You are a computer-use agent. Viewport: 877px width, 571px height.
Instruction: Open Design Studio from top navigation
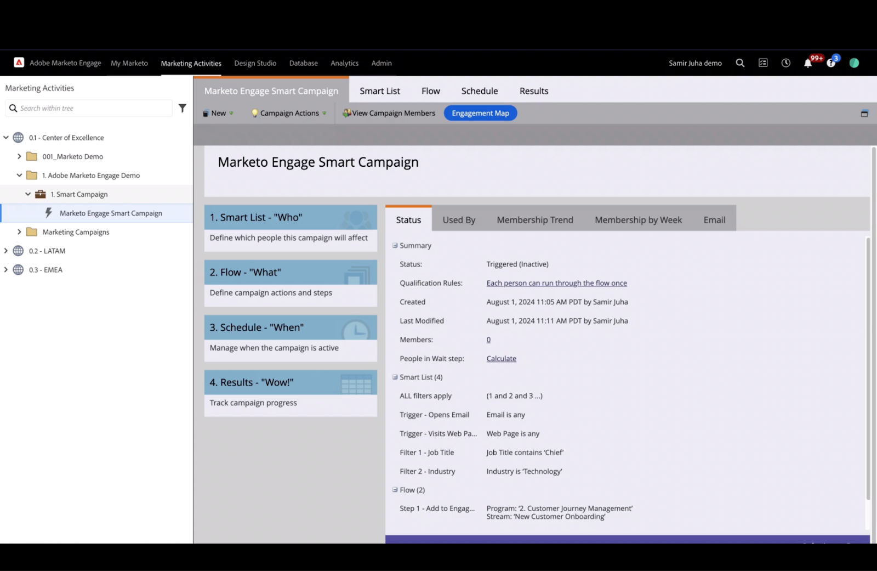[255, 63]
